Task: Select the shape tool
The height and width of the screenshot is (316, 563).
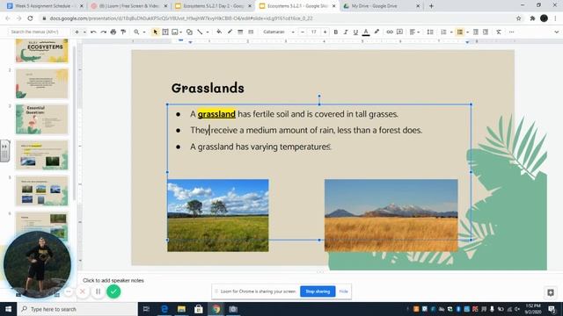Action: (x=189, y=32)
